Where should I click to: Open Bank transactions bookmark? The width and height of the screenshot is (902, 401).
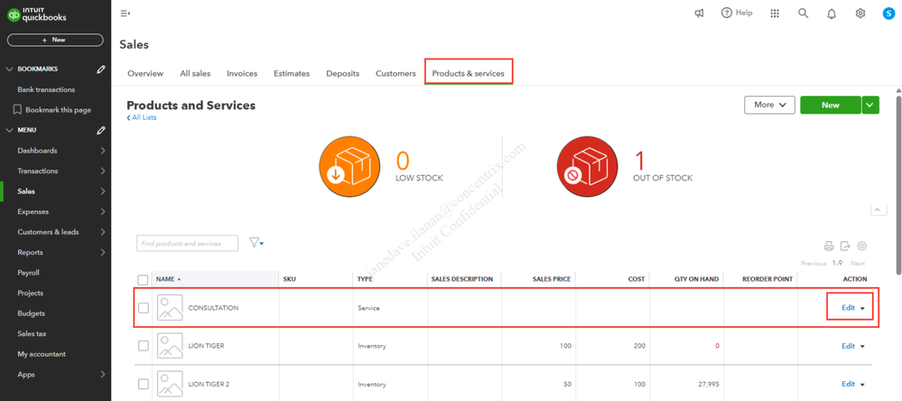pyautogui.click(x=46, y=89)
